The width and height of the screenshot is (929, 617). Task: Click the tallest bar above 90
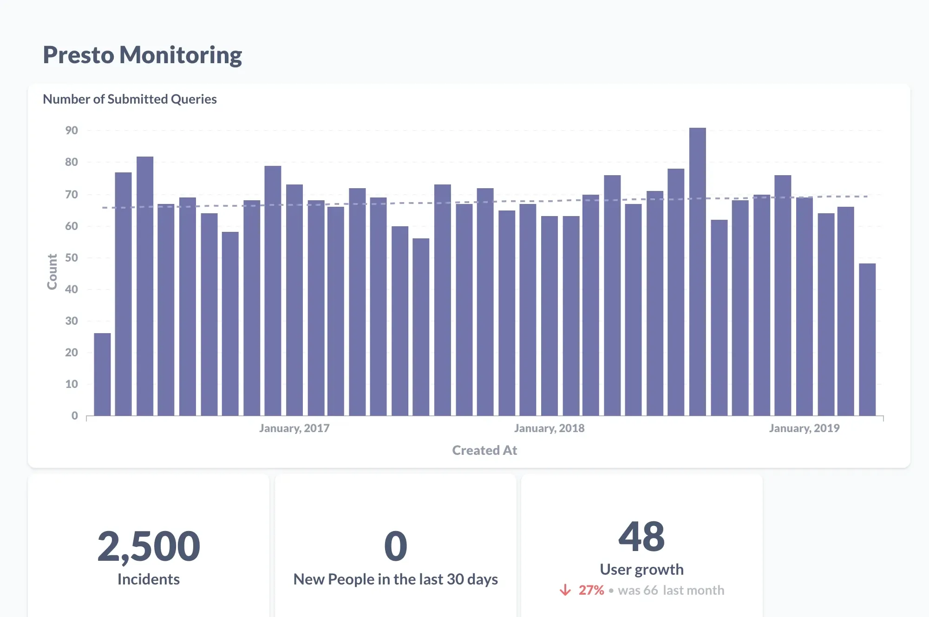click(697, 271)
